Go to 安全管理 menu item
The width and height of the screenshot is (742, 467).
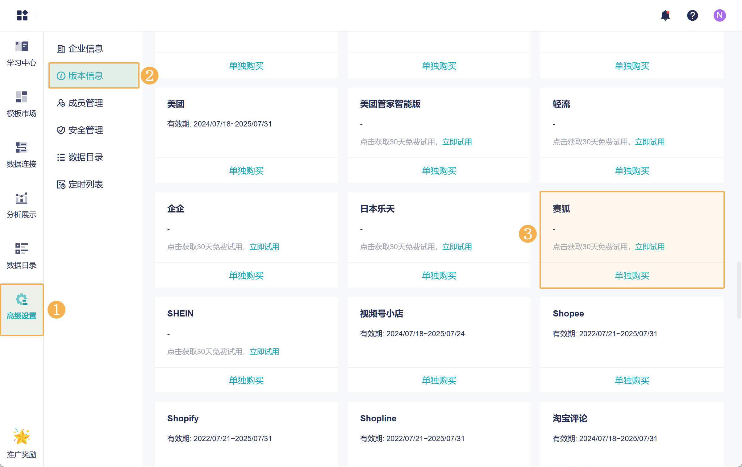(x=85, y=130)
